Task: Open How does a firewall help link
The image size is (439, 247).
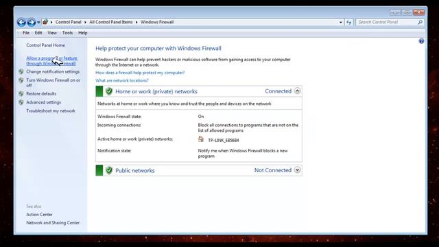Action: pyautogui.click(x=140, y=73)
